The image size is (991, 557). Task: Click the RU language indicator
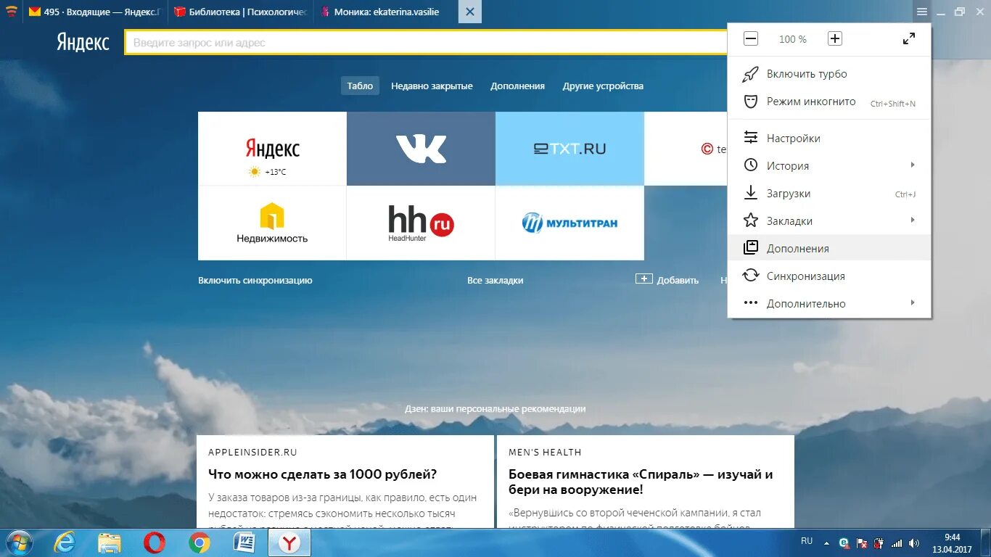(807, 541)
